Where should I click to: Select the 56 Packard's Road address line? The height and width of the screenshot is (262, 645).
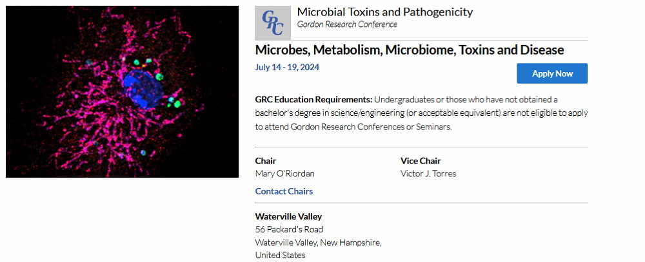289,229
